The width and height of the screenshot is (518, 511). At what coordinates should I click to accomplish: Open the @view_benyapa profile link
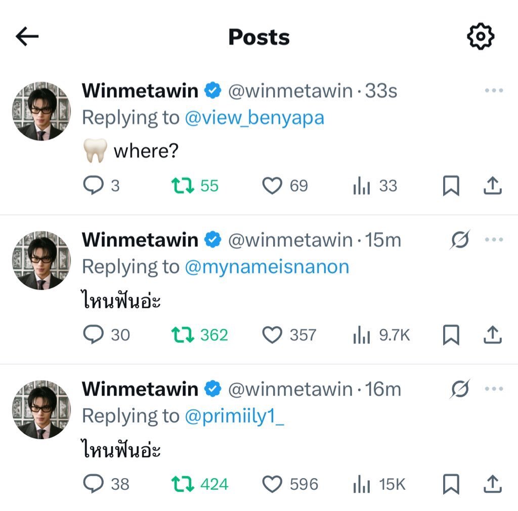254,118
